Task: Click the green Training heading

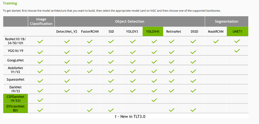Action: tap(10, 4)
